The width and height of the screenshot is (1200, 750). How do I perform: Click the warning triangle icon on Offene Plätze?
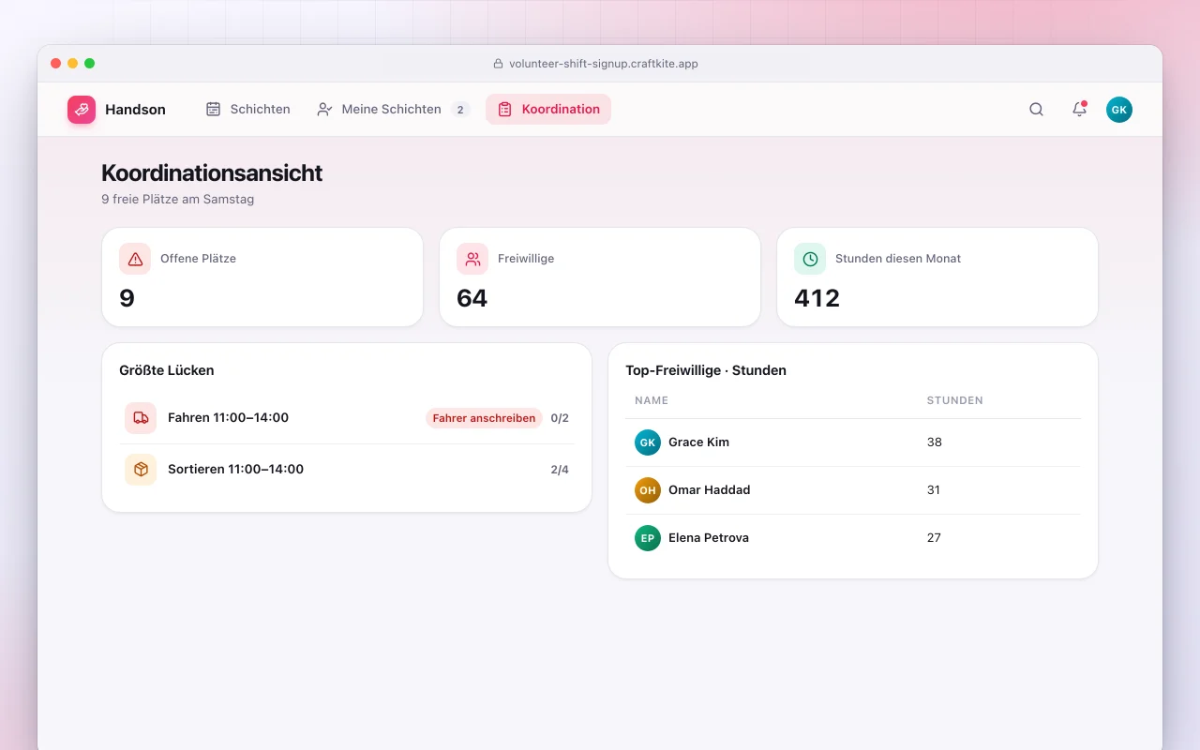coord(135,259)
